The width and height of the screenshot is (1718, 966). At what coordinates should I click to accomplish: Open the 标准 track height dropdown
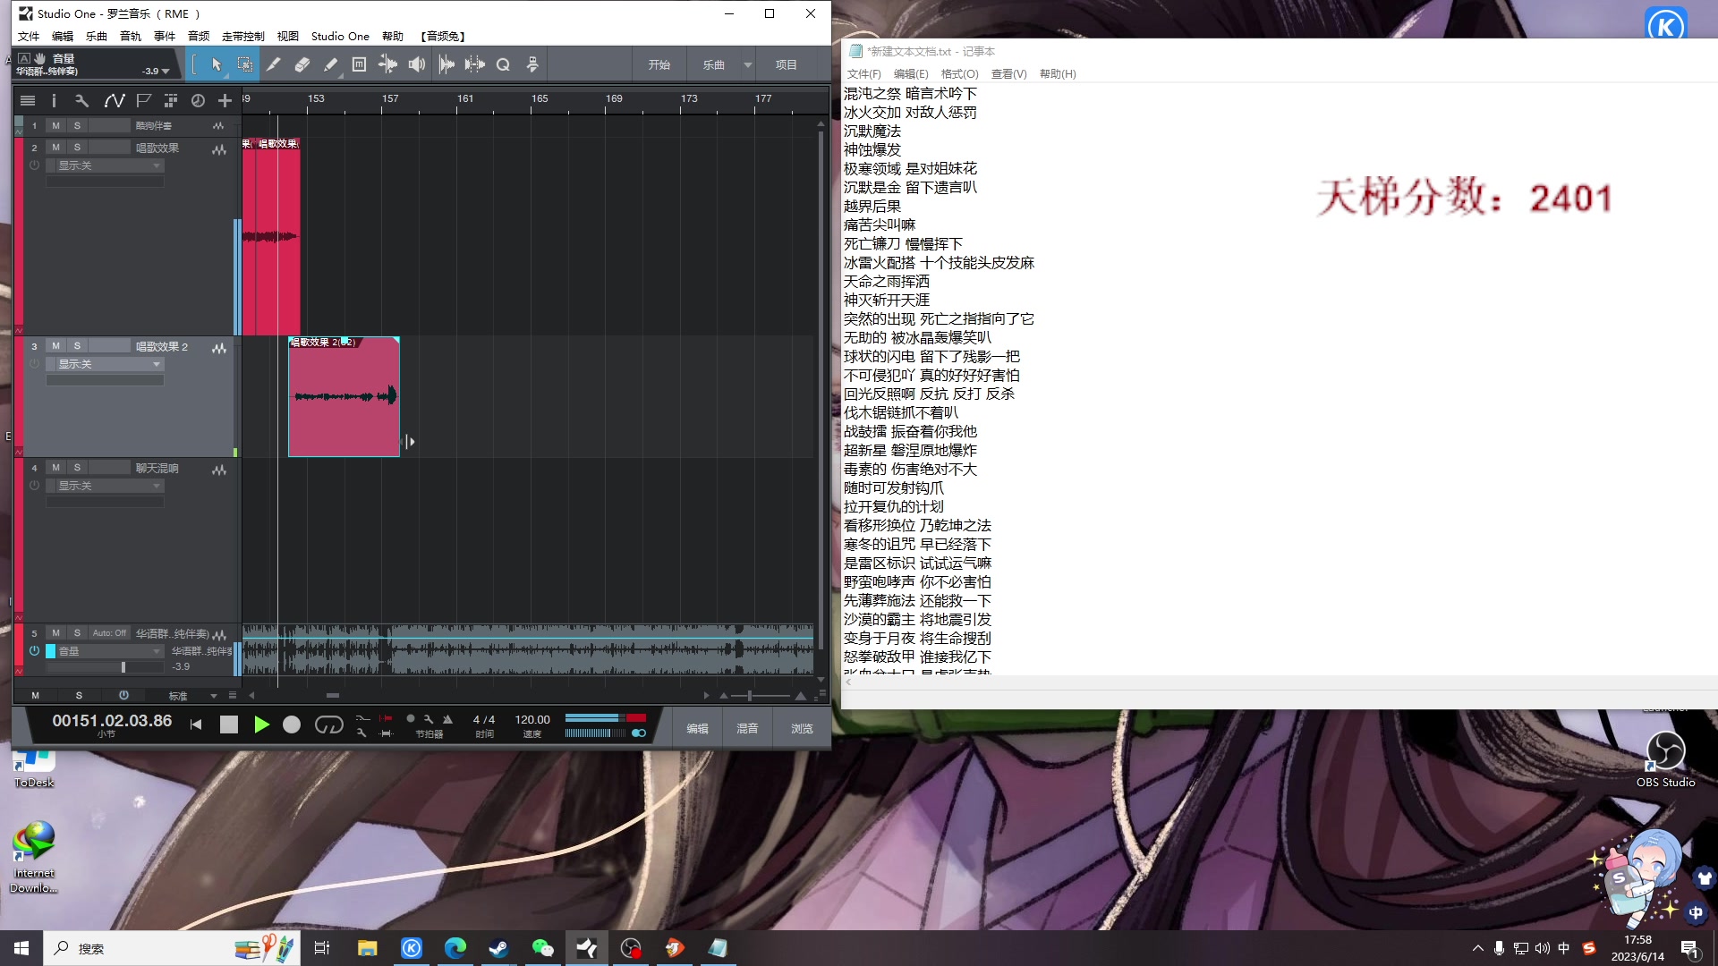pos(192,695)
